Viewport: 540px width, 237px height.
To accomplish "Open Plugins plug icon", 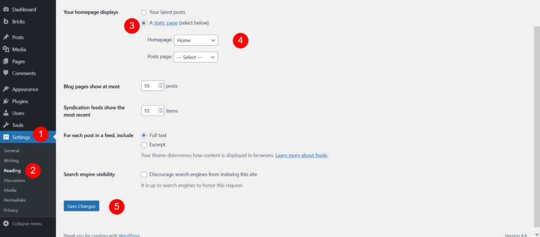I will (6, 101).
